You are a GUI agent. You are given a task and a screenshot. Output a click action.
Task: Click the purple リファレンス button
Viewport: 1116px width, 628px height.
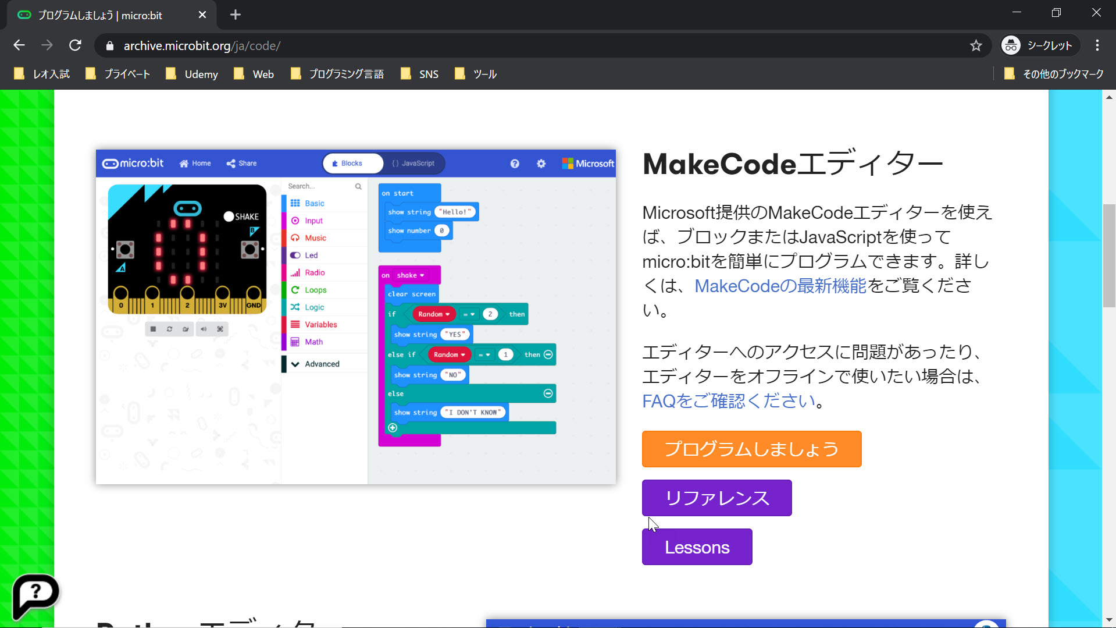(x=716, y=498)
